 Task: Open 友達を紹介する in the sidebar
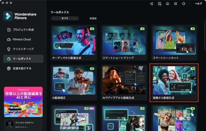tap(23, 68)
